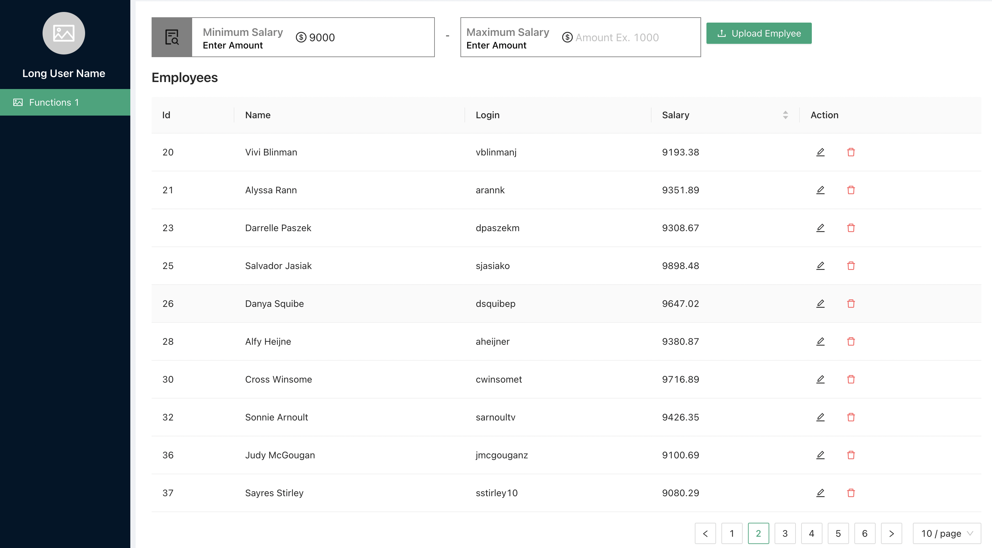Screen dimensions: 992x548
Task: Open Functions 1 sidebar menu item
Action: [65, 102]
